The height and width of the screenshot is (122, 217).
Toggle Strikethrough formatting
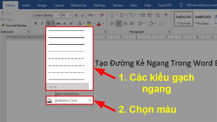pyautogui.click(x=58, y=24)
